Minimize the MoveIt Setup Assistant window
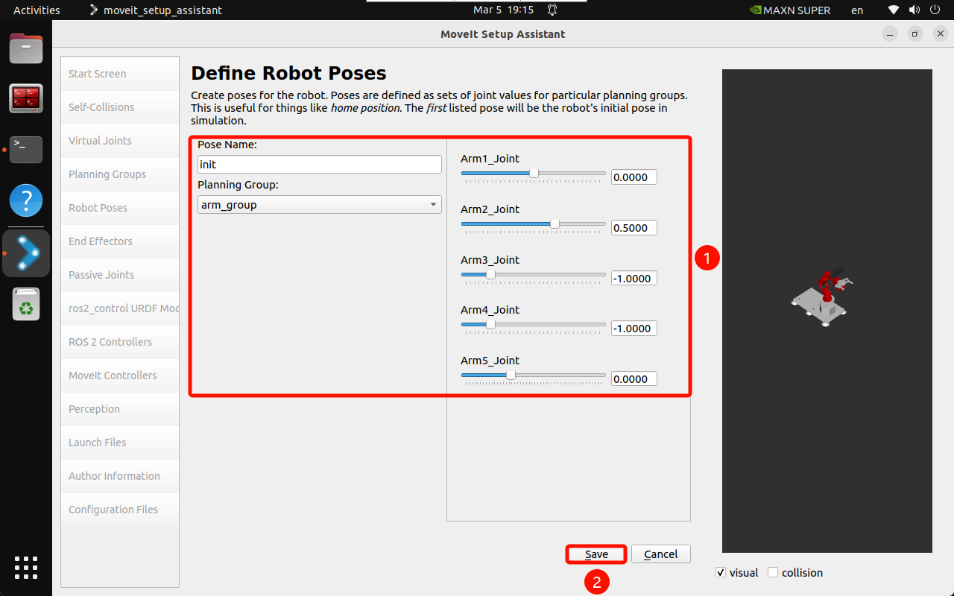This screenshot has width=954, height=596. pos(890,34)
